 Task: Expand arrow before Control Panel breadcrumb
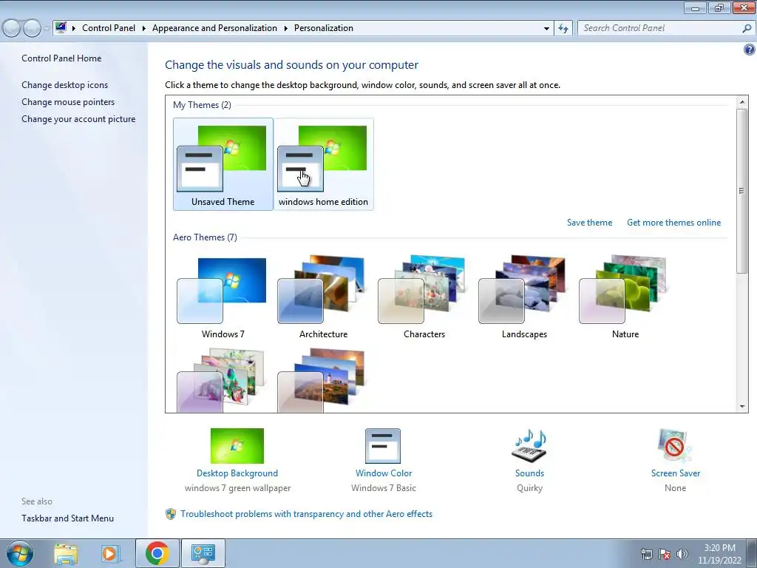coord(74,29)
